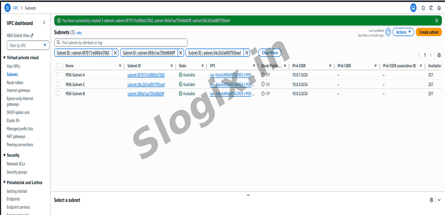
Task: Open the subnet-069a1aa739e8840ff link
Action: point(145,94)
